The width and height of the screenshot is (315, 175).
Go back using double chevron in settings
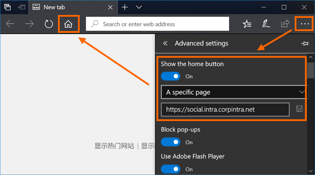[165, 44]
